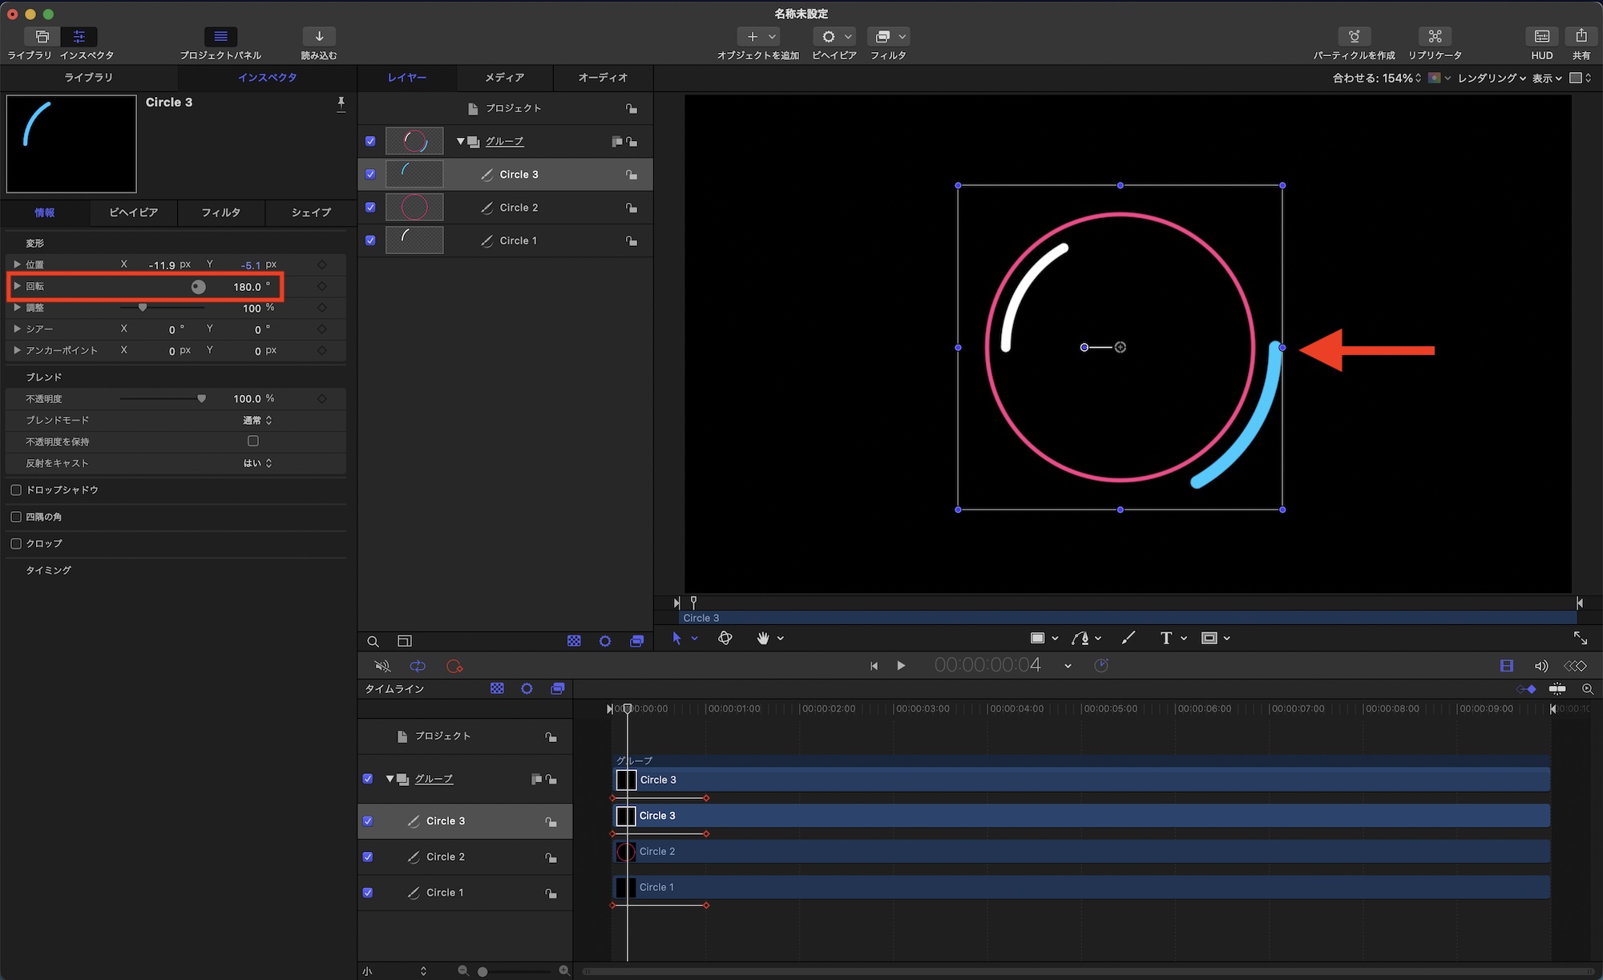Click the record animation button

coord(454,666)
